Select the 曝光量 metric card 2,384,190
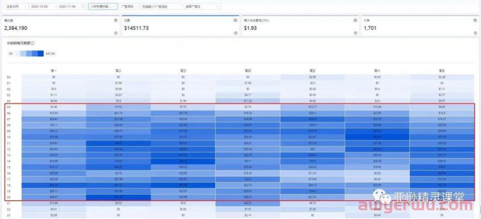481x219 pixels. 61,26
